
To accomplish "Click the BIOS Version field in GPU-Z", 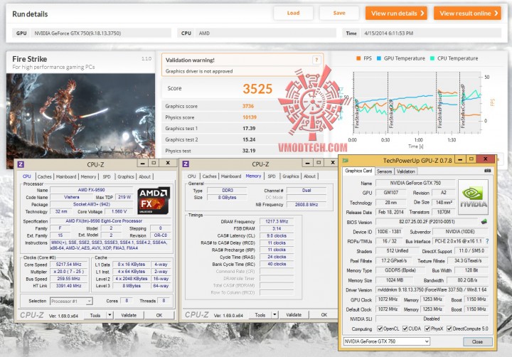I will point(427,222).
